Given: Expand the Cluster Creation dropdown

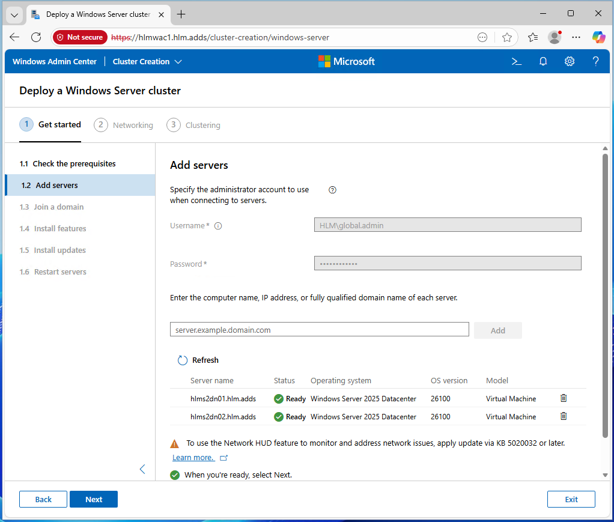Looking at the screenshot, I should [147, 61].
